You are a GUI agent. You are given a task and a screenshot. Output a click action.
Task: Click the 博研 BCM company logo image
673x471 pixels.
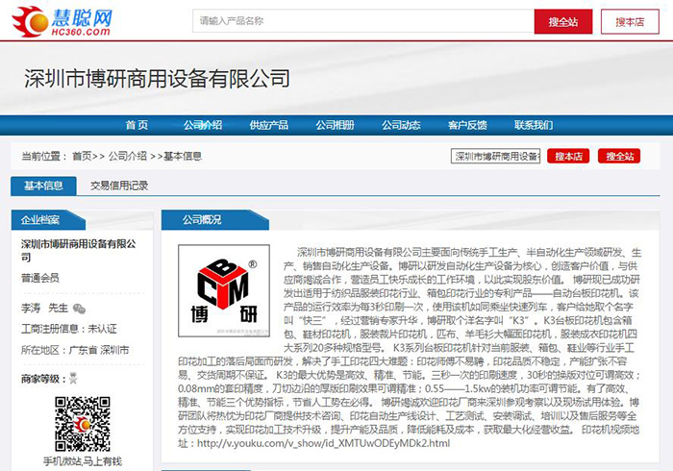coord(224,290)
